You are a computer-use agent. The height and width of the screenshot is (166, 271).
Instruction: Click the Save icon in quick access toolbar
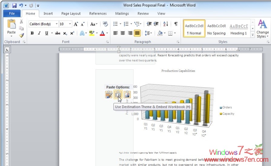[x=14, y=5]
